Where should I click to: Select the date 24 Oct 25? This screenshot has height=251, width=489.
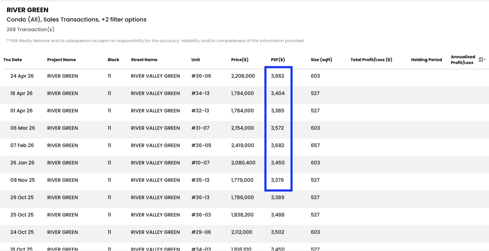coord(22,232)
